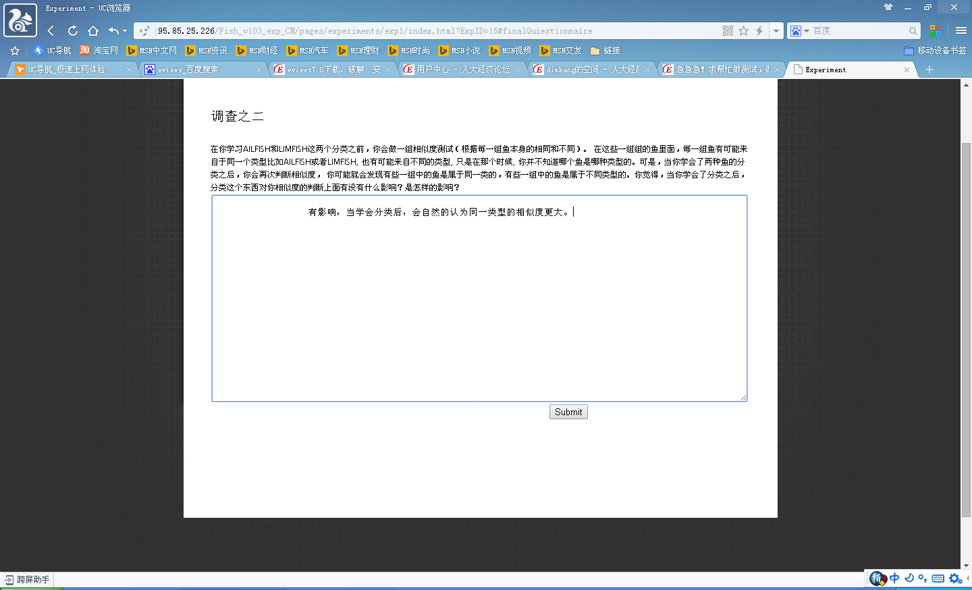Open a new tab with the plus button

[929, 70]
